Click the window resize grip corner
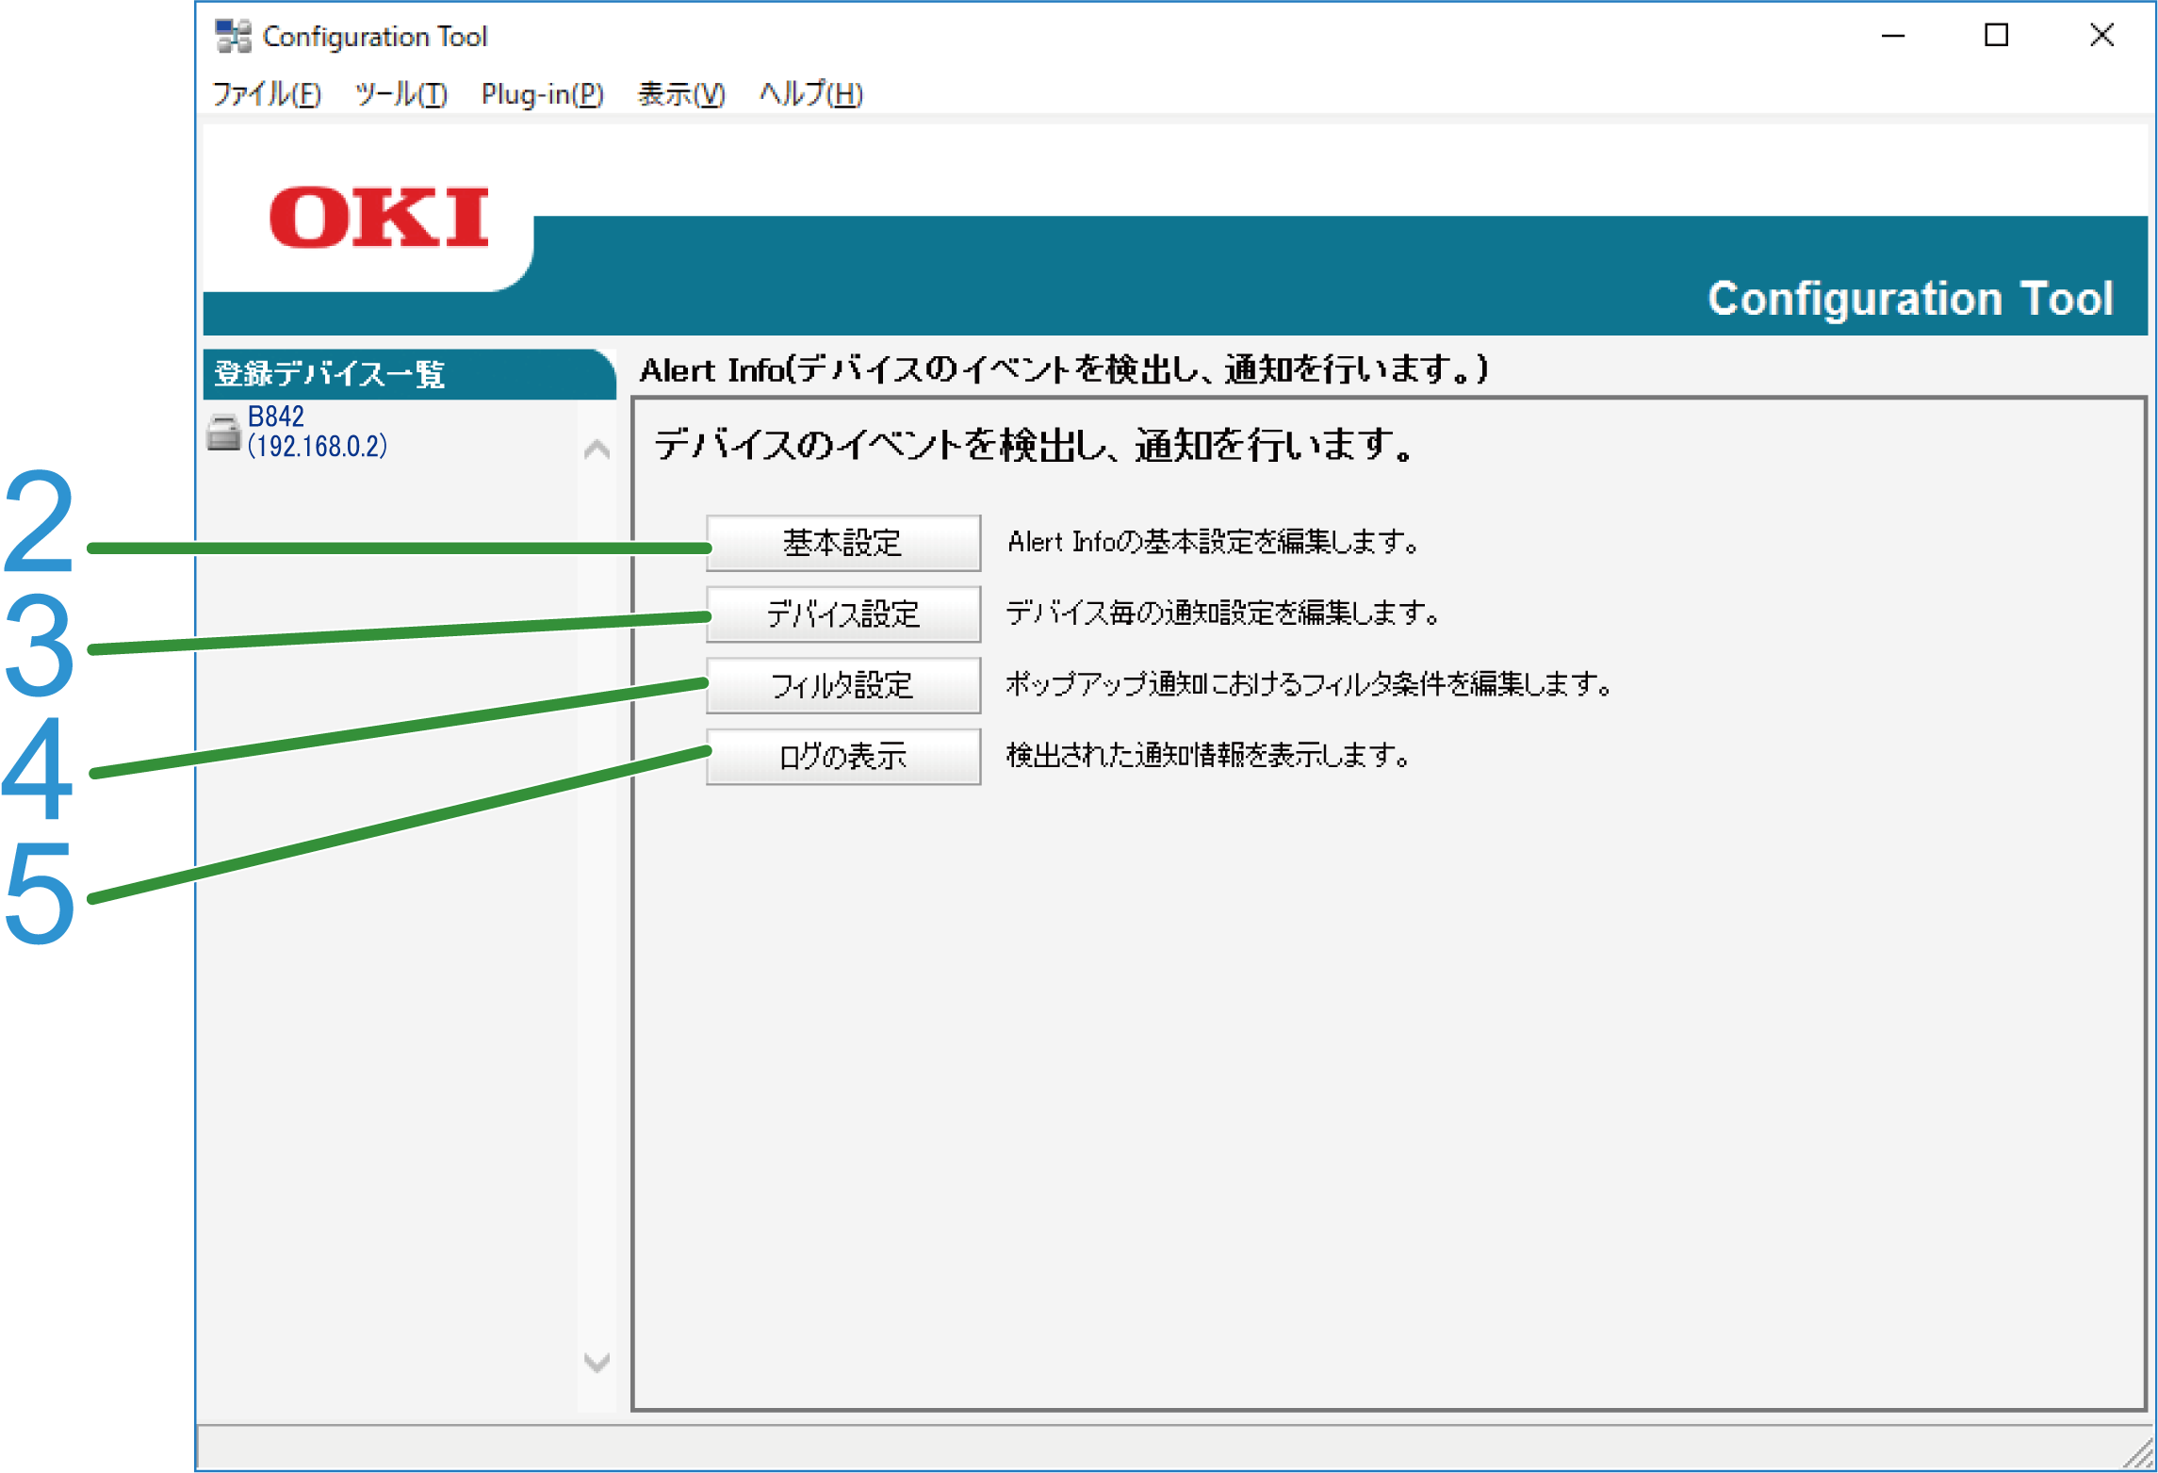The image size is (2158, 1473). tap(2139, 1454)
